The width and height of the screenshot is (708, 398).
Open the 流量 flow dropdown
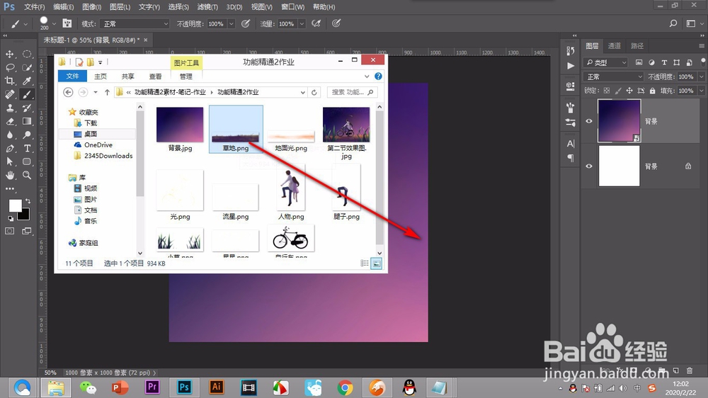pyautogui.click(x=302, y=24)
